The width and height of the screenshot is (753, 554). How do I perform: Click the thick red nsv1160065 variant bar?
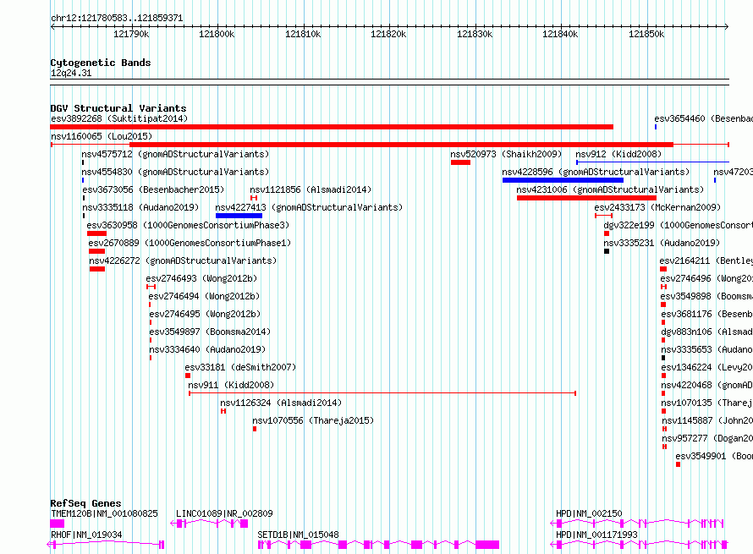point(402,145)
